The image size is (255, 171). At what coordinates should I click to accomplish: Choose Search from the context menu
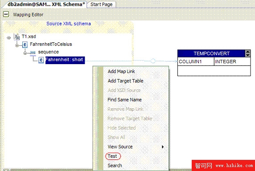pos(115,166)
